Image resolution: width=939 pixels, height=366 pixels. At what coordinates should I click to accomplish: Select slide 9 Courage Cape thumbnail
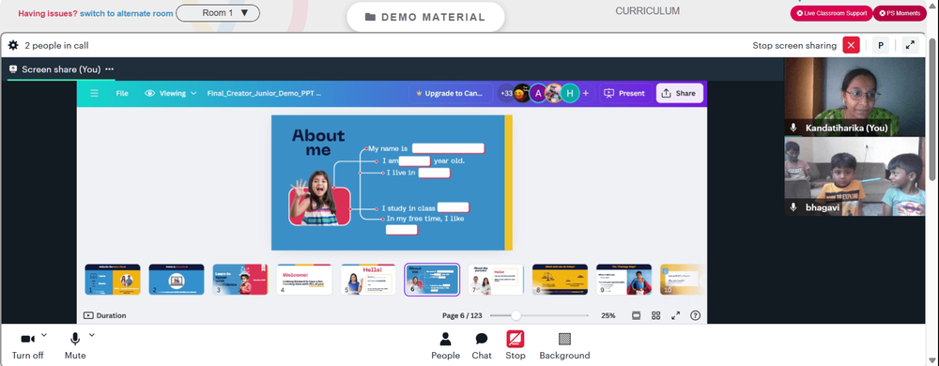point(624,280)
